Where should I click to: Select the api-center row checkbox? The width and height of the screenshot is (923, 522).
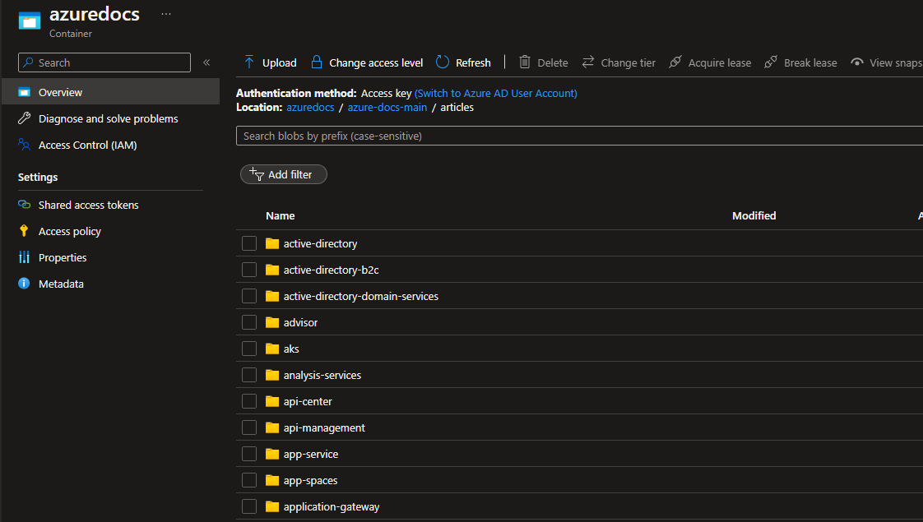coord(249,401)
